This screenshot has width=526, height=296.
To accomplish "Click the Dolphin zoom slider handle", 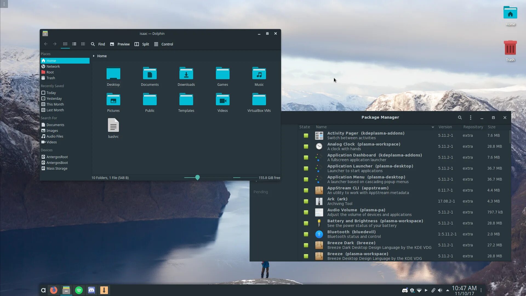I will point(198,178).
